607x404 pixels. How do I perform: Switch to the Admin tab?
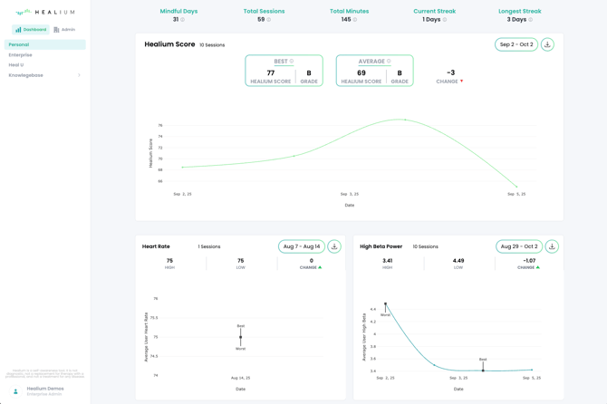pyautogui.click(x=64, y=30)
